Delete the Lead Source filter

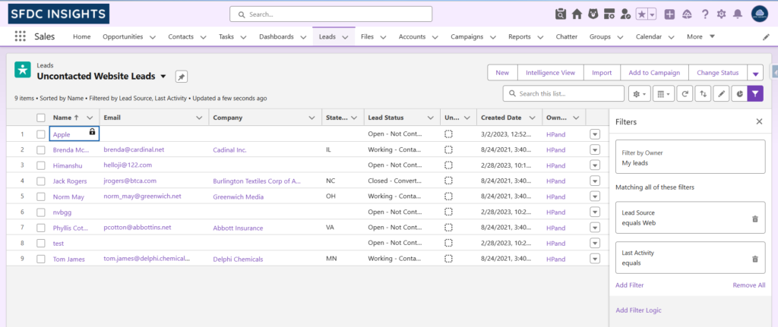point(754,219)
